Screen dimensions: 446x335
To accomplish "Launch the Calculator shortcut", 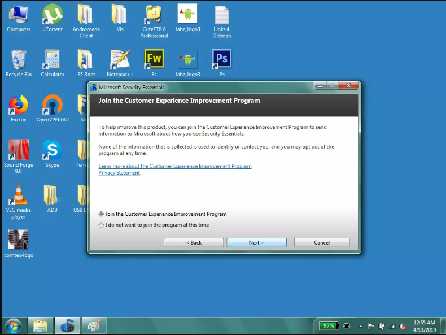I will (53, 63).
